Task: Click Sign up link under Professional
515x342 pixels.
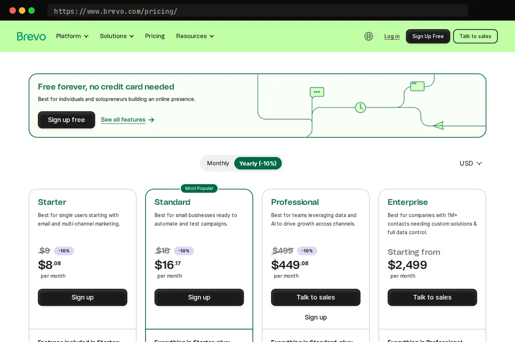Action: click(x=316, y=317)
